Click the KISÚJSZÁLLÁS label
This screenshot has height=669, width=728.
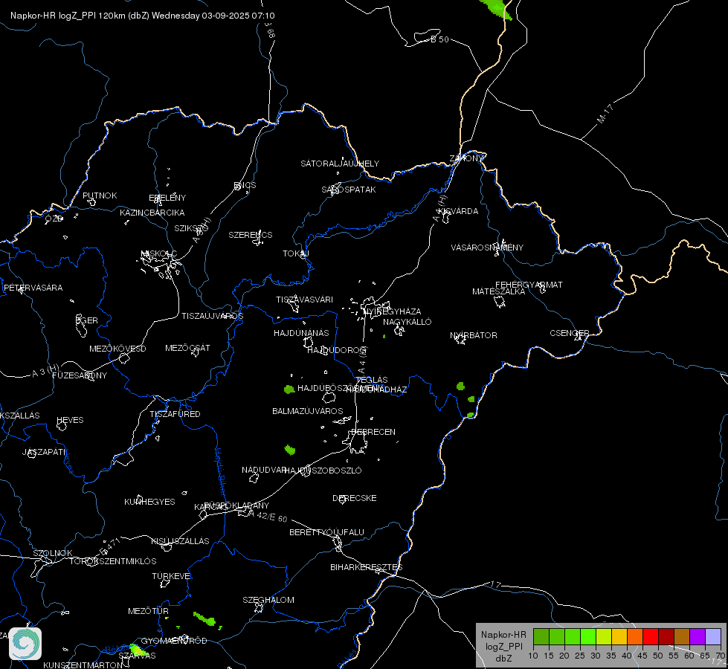[x=180, y=541]
